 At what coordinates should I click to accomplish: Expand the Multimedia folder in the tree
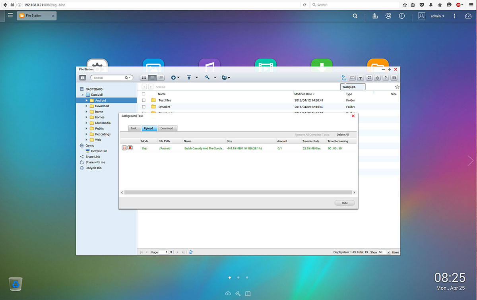[87, 123]
